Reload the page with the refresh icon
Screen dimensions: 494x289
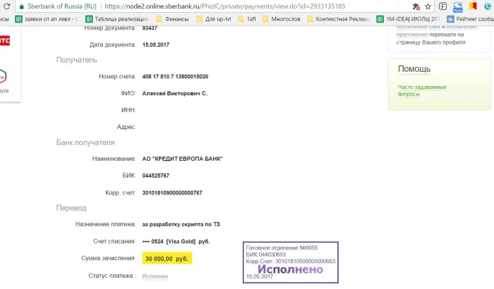[x=6, y=6]
